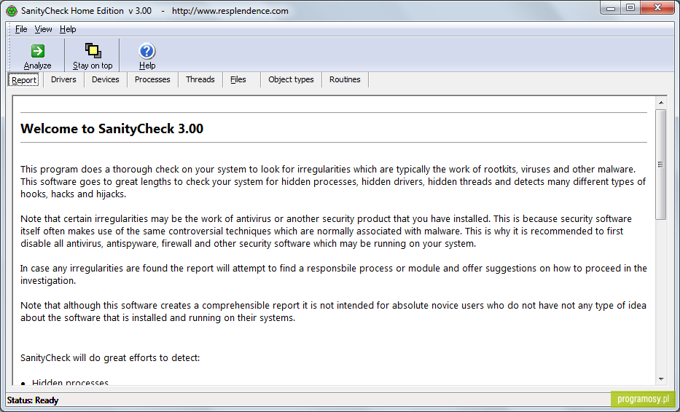Click the 'SanityCheck will do great efforts to detect:' line
Image resolution: width=680 pixels, height=412 pixels.
tap(110, 358)
